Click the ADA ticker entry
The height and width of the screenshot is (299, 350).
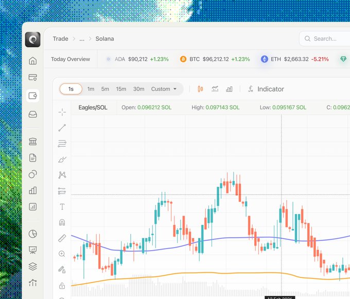coord(137,59)
